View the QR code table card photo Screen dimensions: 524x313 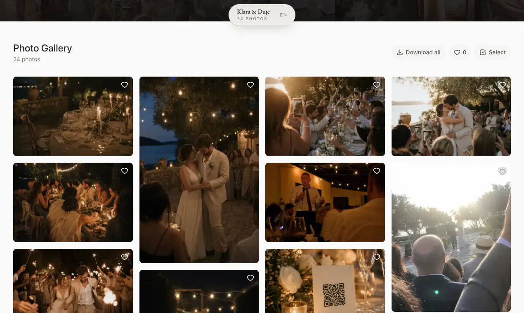325,281
